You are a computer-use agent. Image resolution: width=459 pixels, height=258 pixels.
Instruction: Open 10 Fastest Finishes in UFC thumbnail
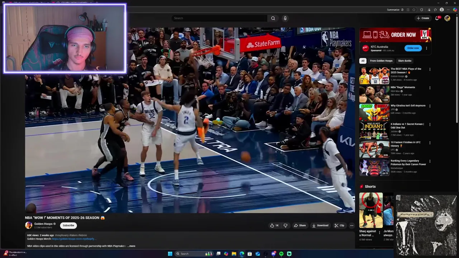(374, 149)
